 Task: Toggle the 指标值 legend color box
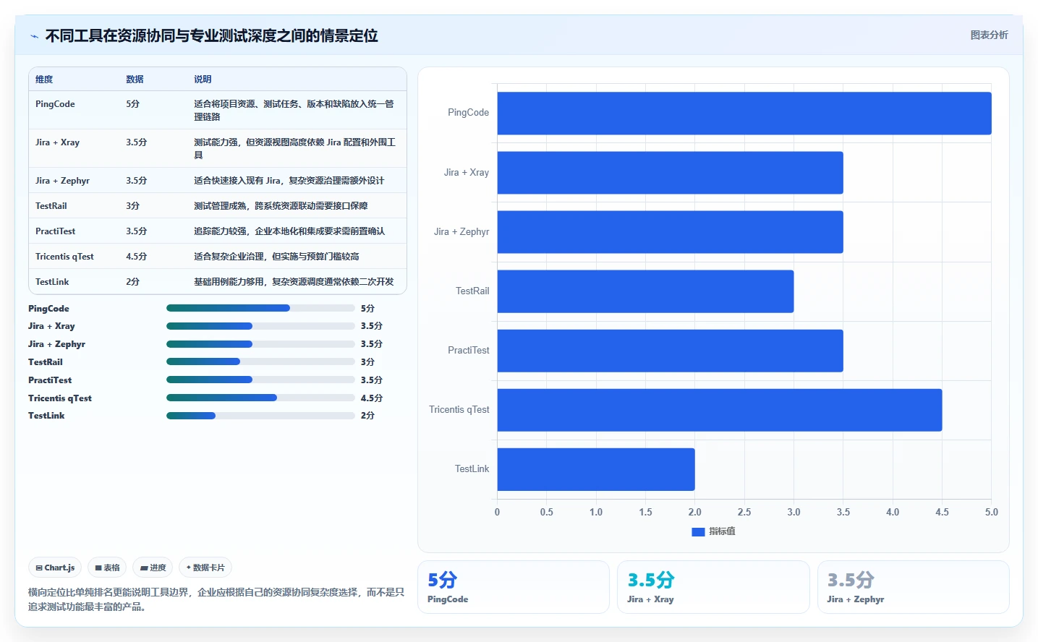click(698, 531)
